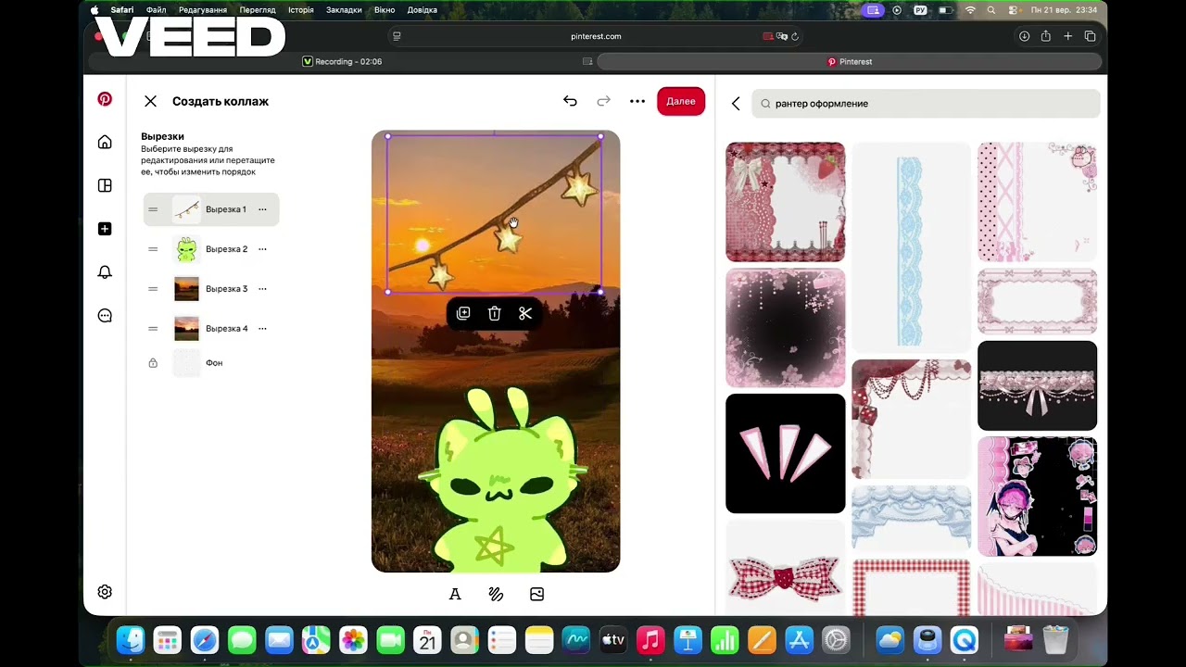Viewport: 1186px width, 667px height.
Task: Pick the pink polka-dot laced frame image
Action: tap(1038, 202)
